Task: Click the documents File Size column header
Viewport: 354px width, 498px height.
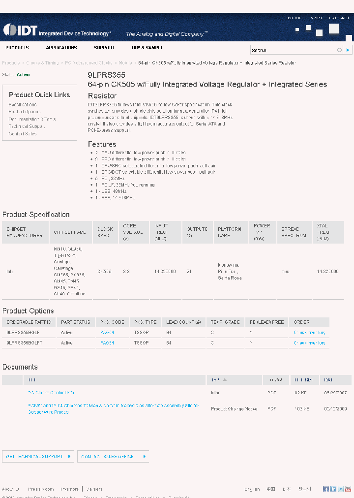Action: pyautogui.click(x=304, y=380)
